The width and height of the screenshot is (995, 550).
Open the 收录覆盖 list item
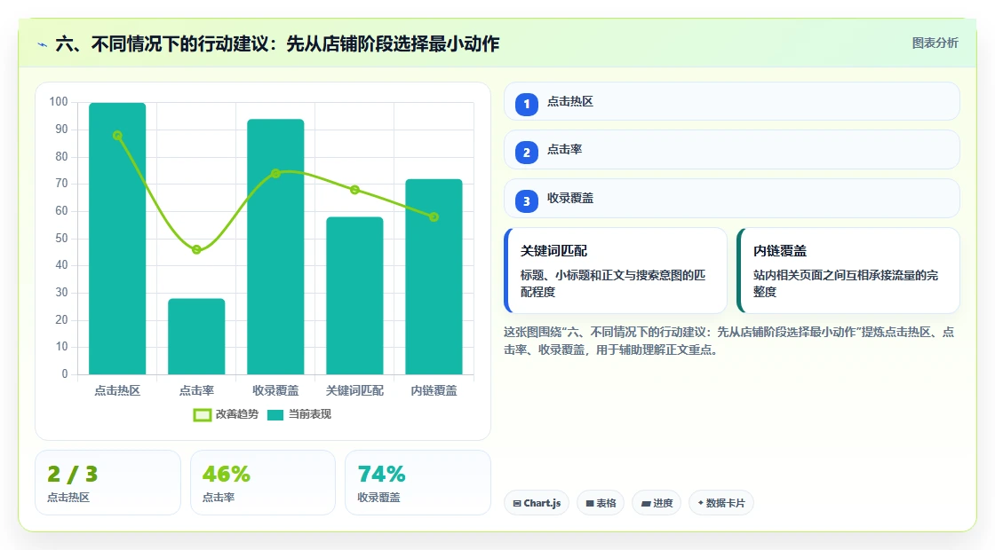coord(732,199)
